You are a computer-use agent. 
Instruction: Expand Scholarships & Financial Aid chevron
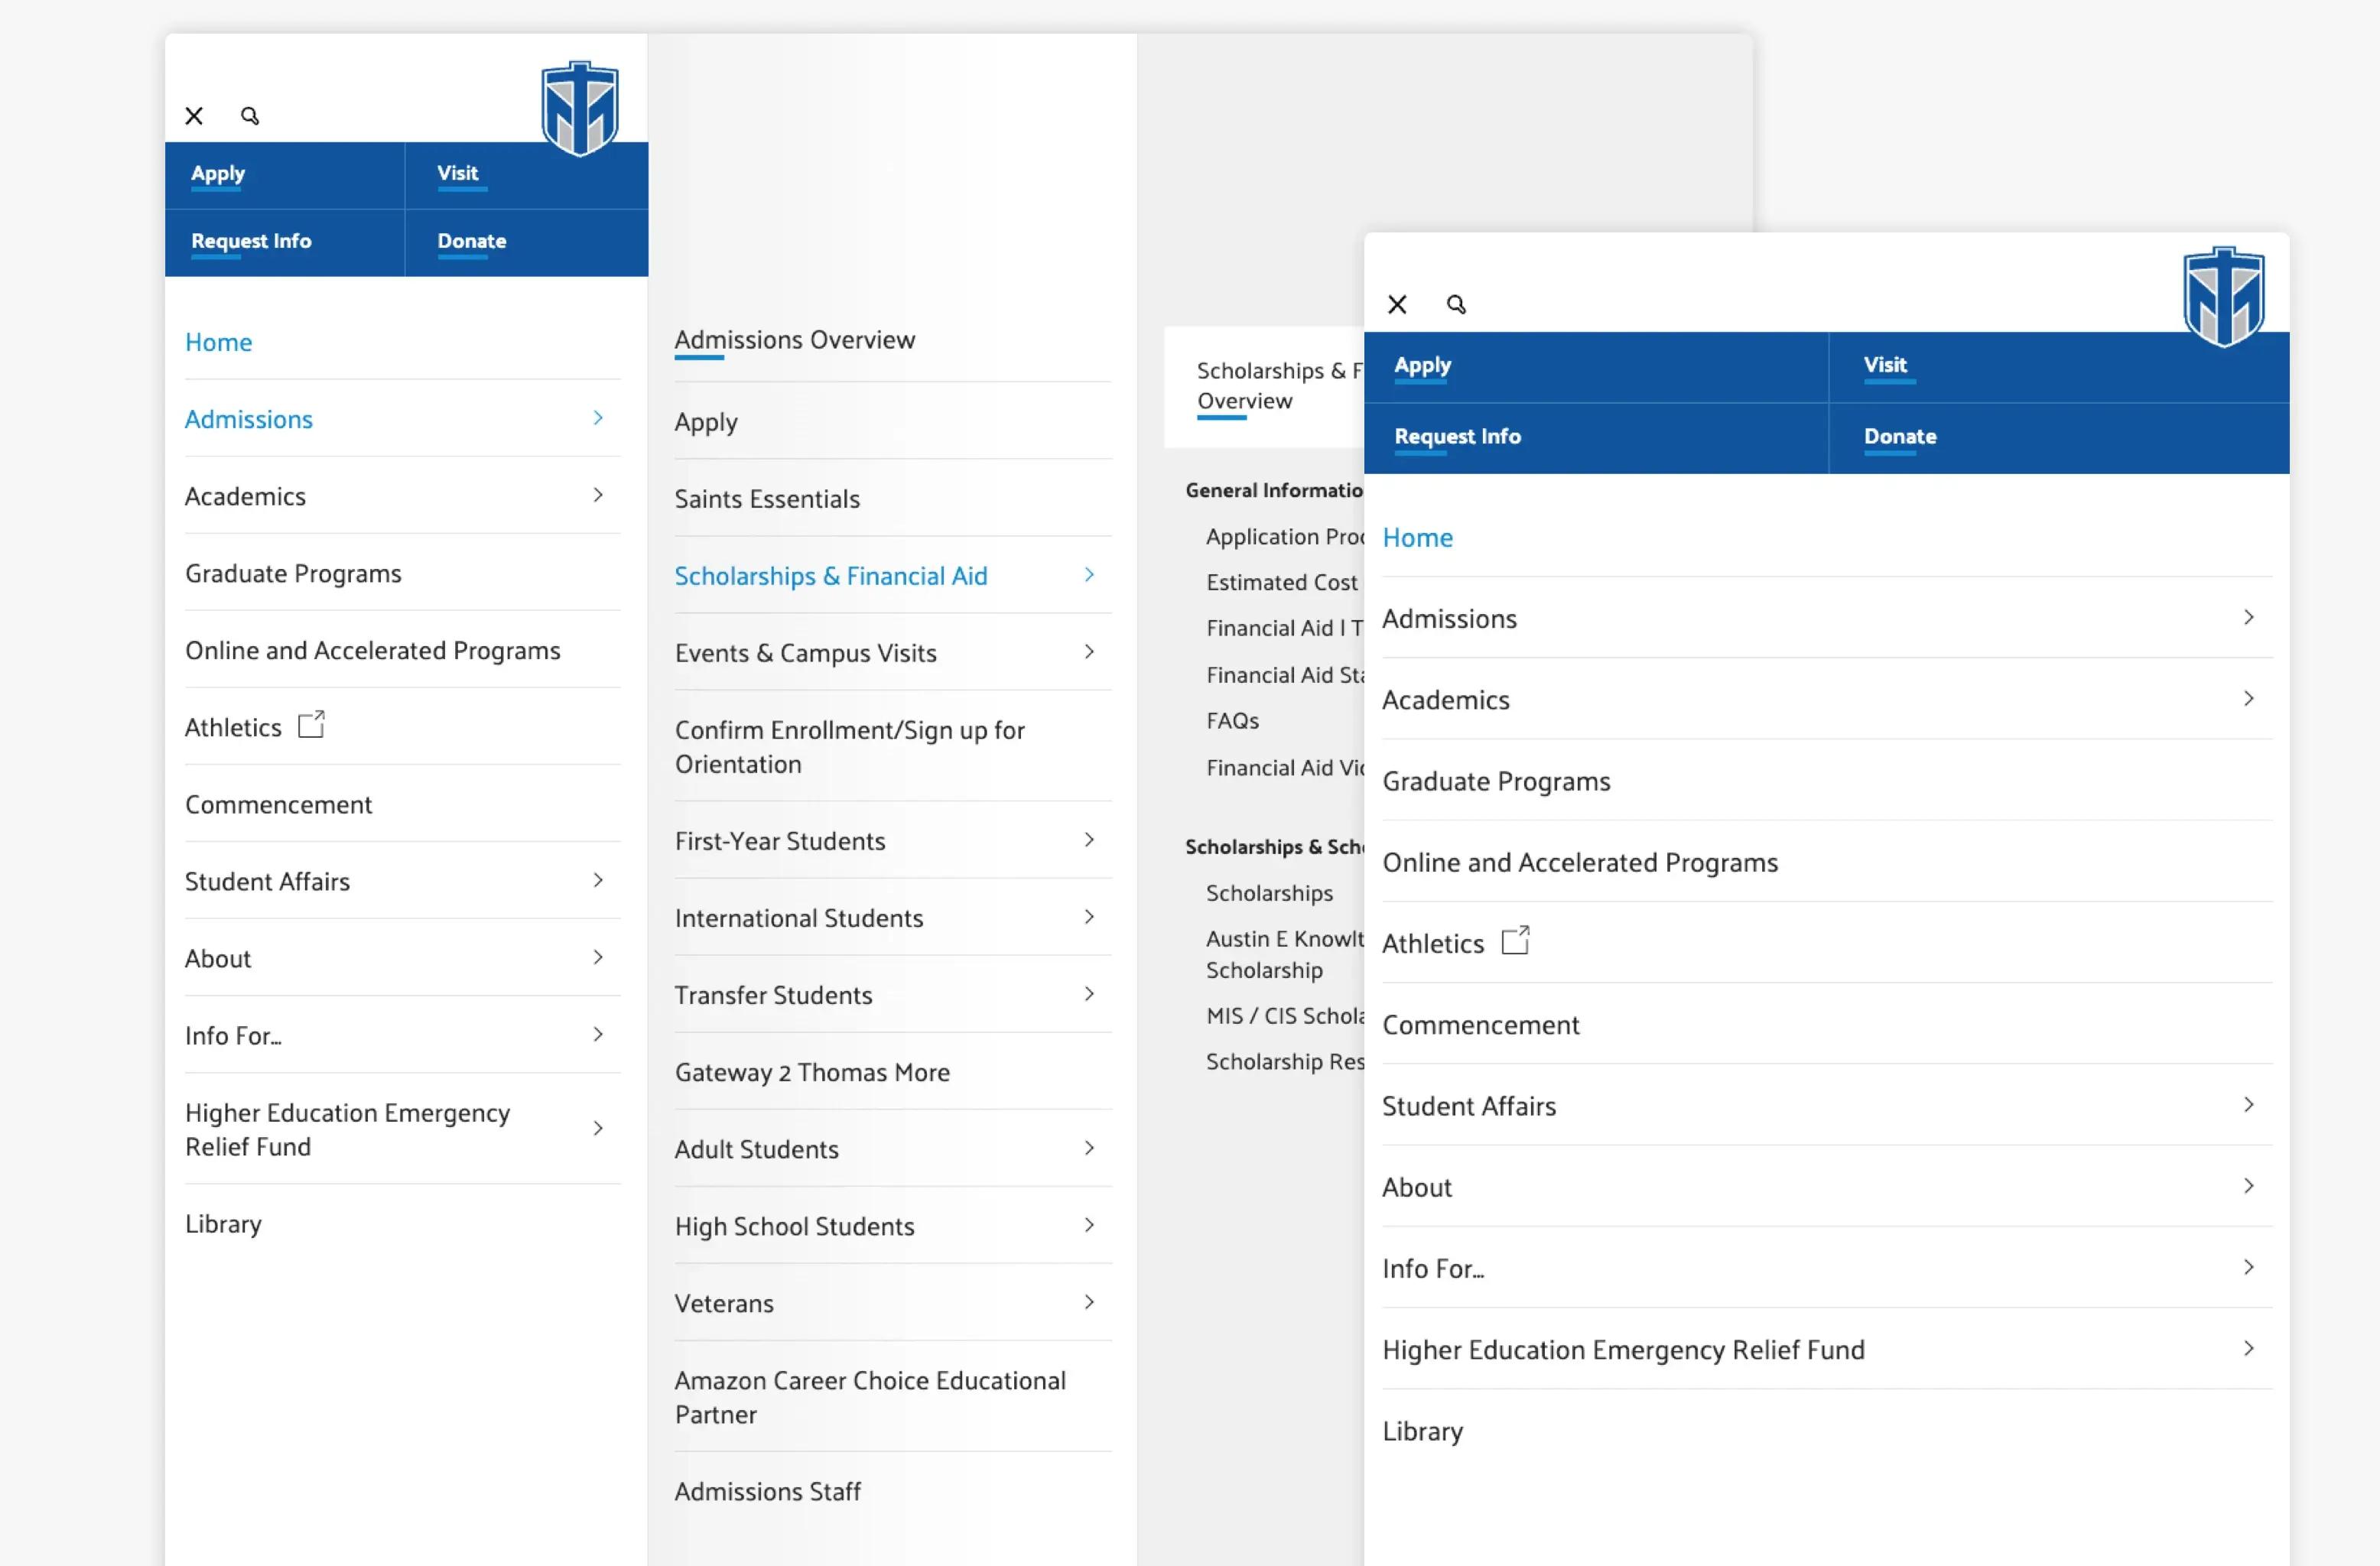click(x=1089, y=574)
